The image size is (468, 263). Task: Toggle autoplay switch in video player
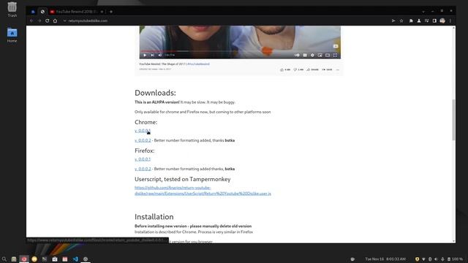297,56
